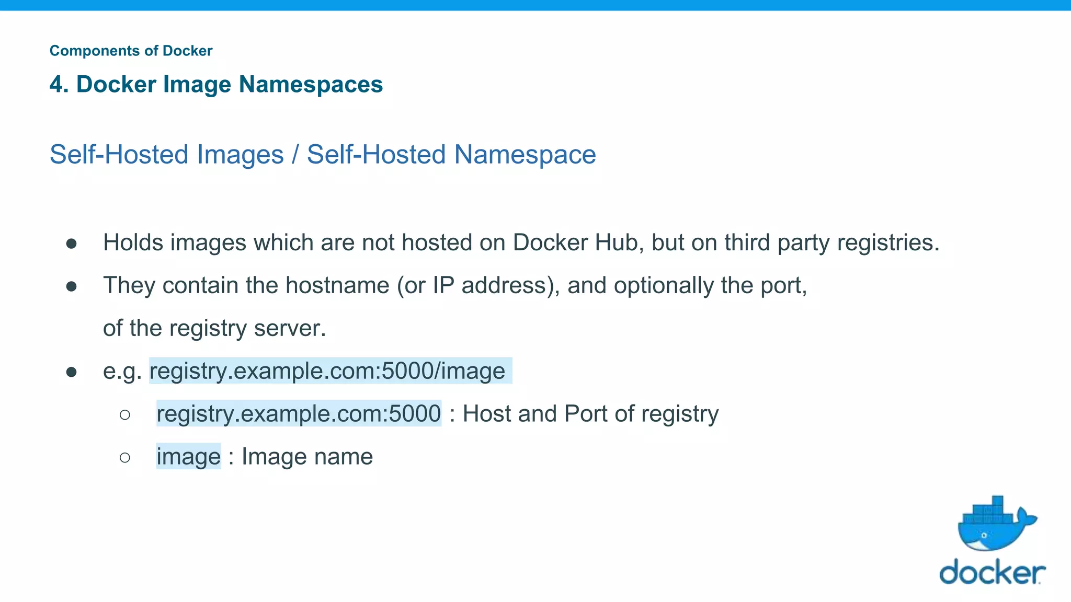Click highlighted registry.example.com:5000/image text
Viewport: 1071px width, 602px height.
pyautogui.click(x=330, y=371)
